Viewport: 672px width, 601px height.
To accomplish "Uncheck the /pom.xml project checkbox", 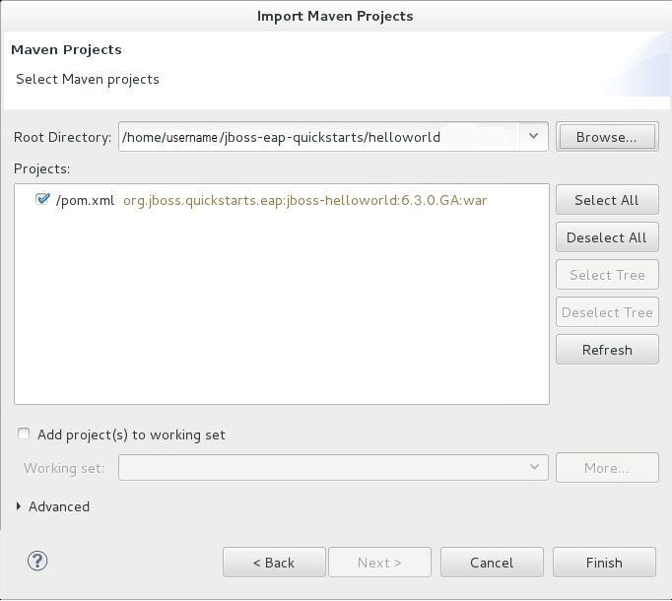I will (42, 199).
